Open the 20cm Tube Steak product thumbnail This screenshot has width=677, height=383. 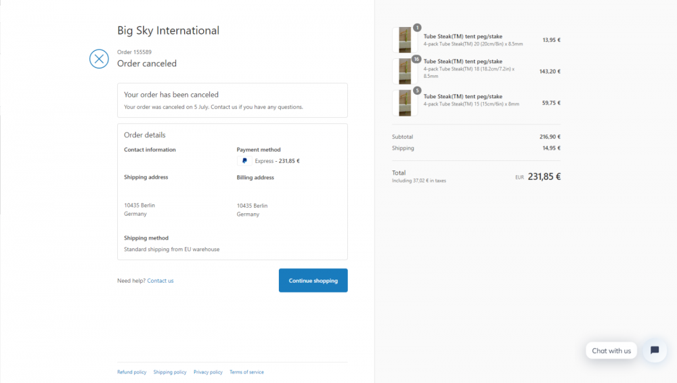(404, 40)
